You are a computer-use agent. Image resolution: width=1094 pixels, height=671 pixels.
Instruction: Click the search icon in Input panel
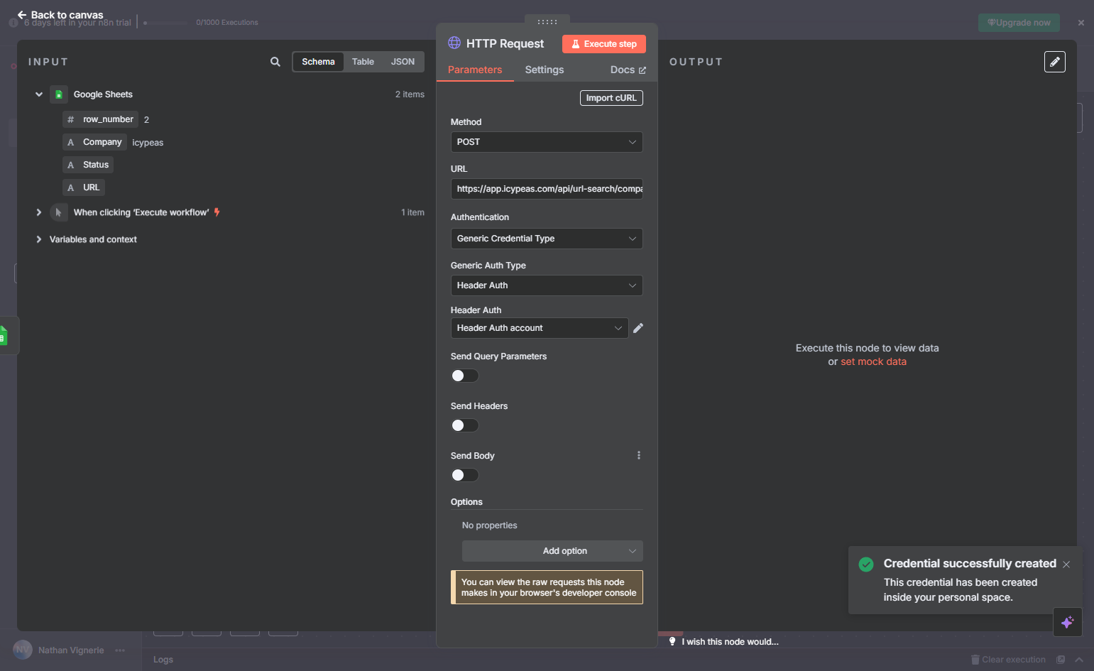pyautogui.click(x=275, y=62)
